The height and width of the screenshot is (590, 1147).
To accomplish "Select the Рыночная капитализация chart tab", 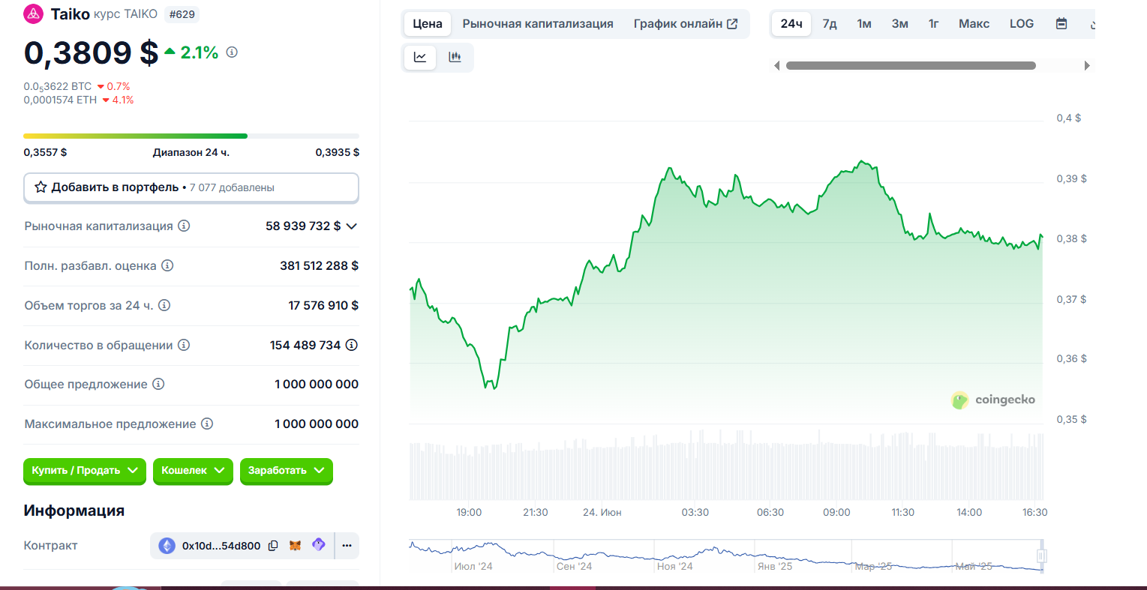I will coord(538,24).
